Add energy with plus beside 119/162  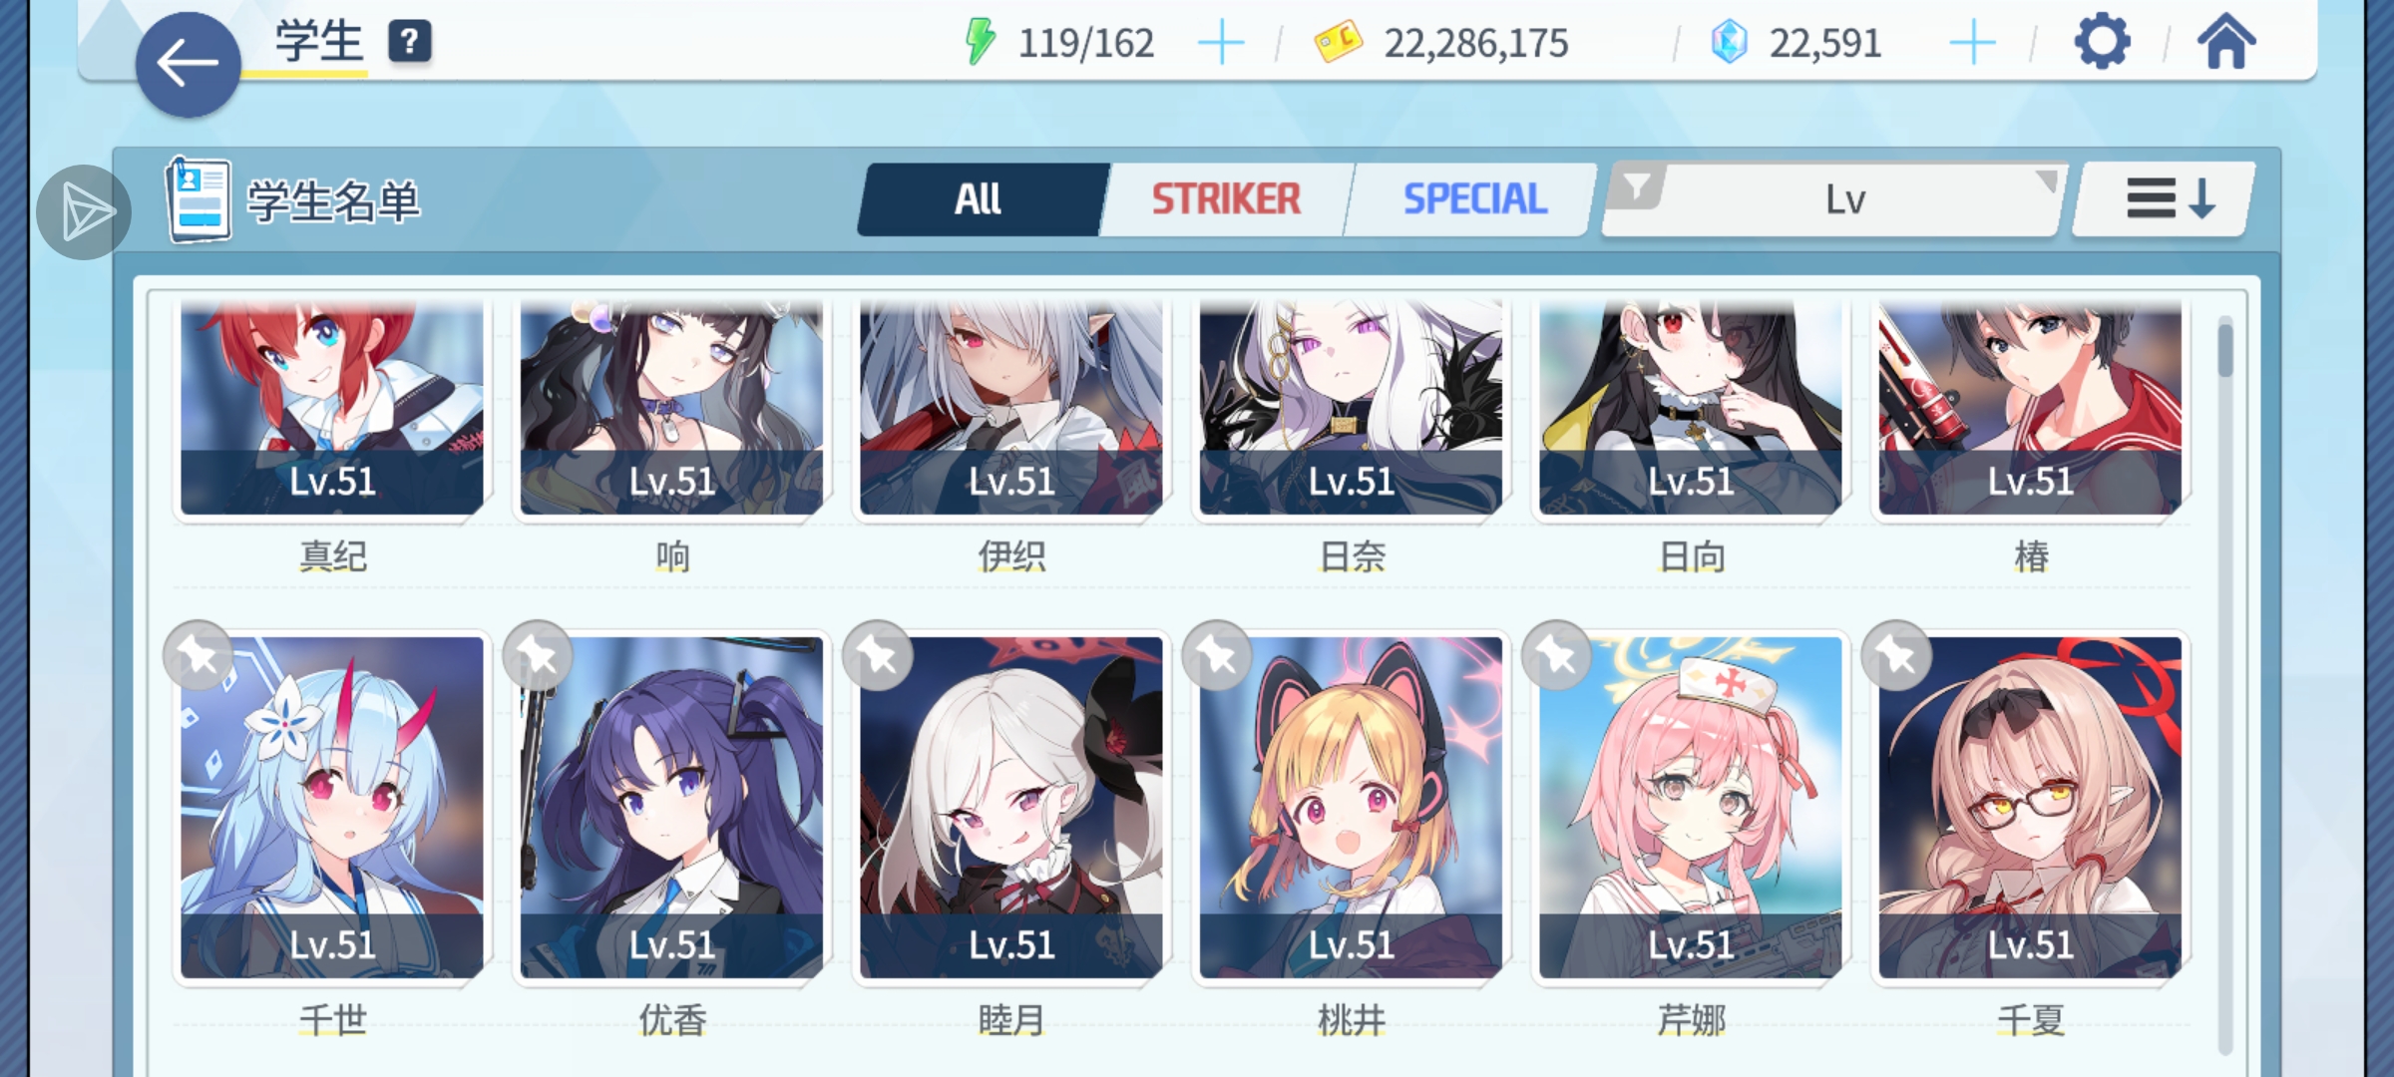(x=1220, y=43)
